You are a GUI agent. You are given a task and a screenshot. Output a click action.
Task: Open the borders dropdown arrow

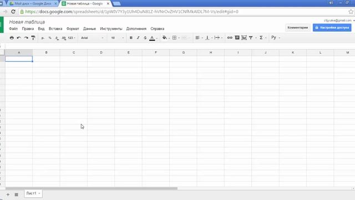coord(179,38)
